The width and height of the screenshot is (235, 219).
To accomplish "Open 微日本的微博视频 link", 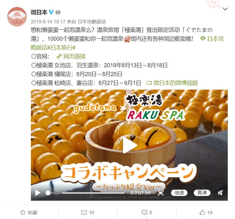I will pos(172,83).
